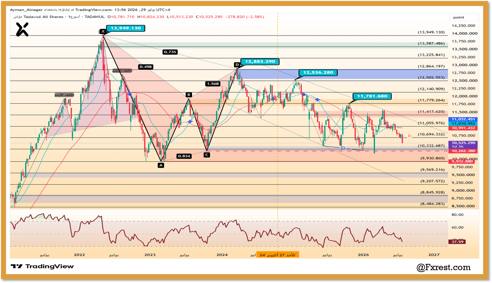
Task: Select the B point label on chart
Action: pos(189,95)
